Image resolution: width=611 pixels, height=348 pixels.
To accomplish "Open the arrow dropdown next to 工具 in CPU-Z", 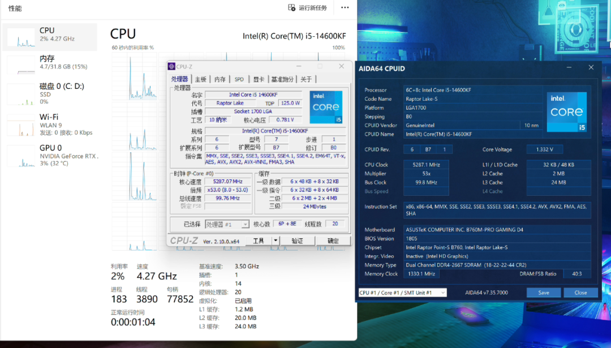I will coord(276,241).
